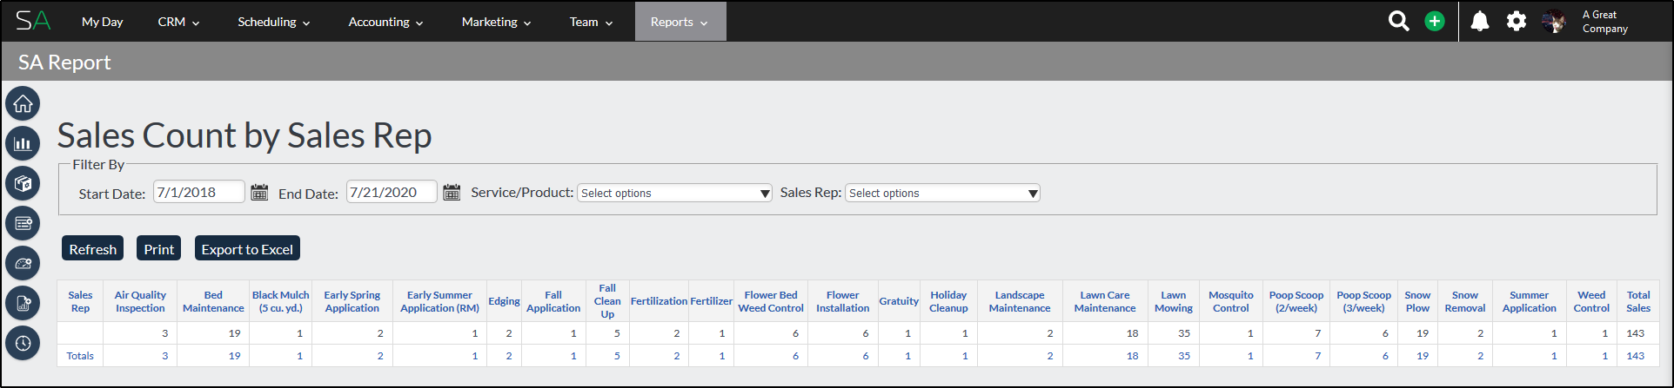Click the green plus add icon
Viewport: 1674px width, 388px height.
(x=1435, y=21)
